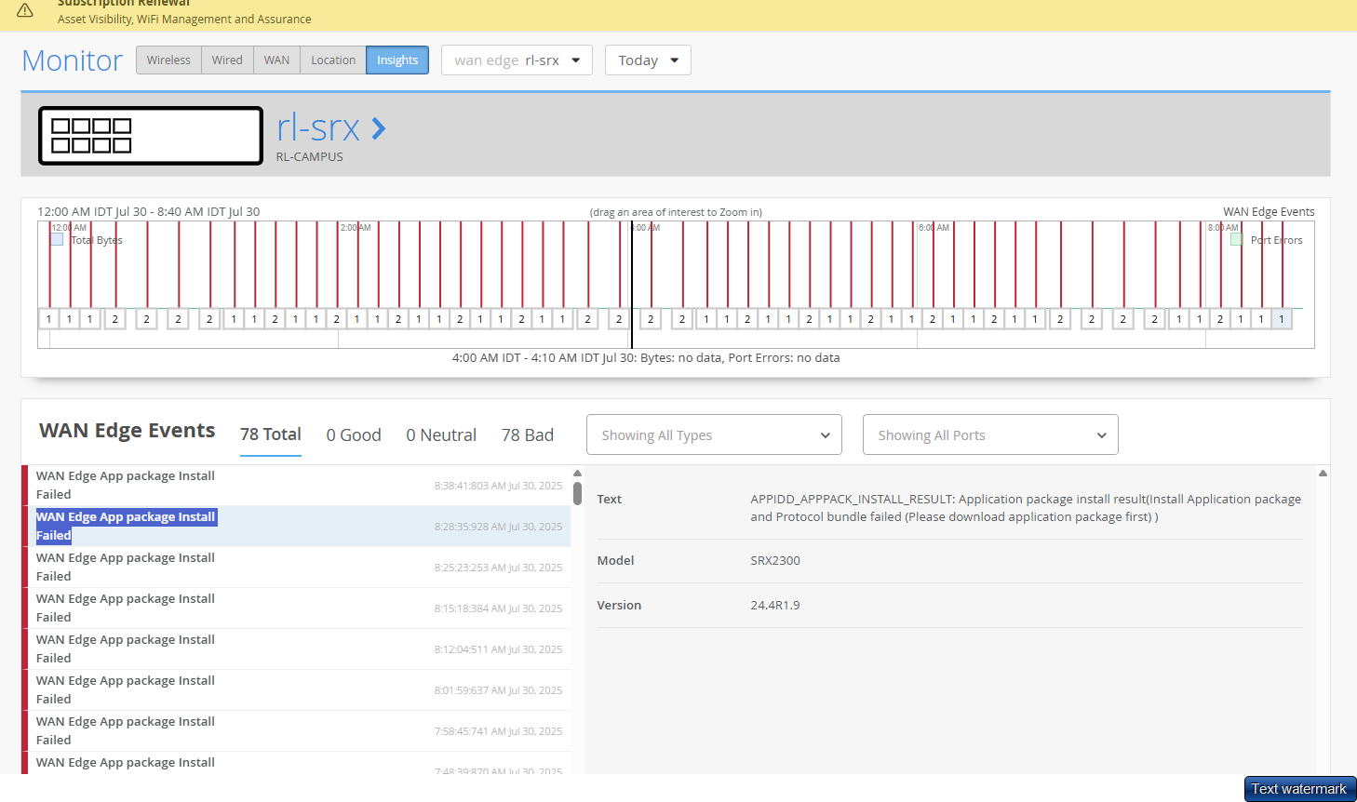Viewport: 1357px width, 802px height.
Task: Open the Today time range dropdown
Action: (x=648, y=60)
